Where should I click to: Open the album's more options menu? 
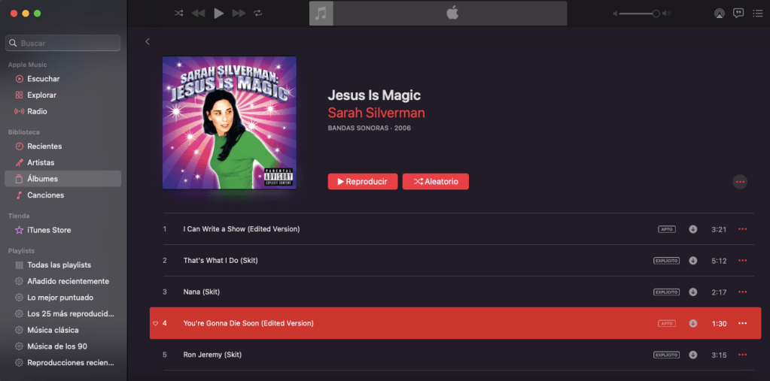click(740, 182)
